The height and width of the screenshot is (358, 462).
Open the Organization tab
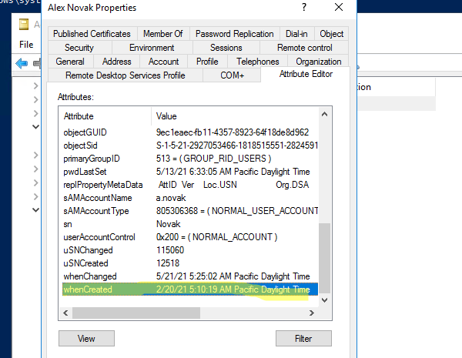point(319,62)
